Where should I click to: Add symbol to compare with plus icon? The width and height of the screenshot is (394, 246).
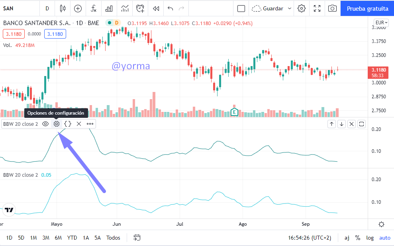(78, 8)
